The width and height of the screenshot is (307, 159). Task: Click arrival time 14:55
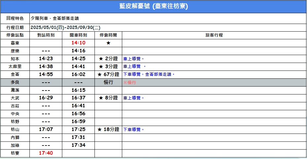coord(46,74)
